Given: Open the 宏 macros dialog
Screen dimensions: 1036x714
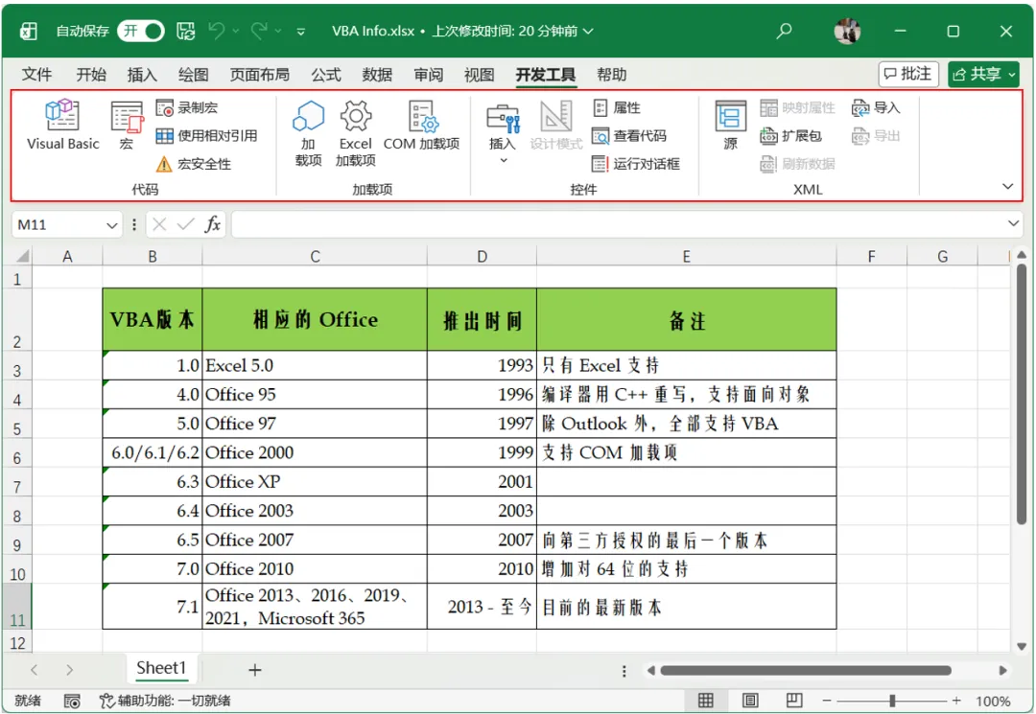Looking at the screenshot, I should [127, 124].
